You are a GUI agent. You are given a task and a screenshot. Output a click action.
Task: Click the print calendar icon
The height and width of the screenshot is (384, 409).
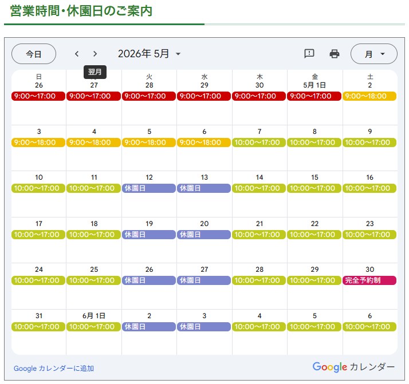[x=335, y=54]
